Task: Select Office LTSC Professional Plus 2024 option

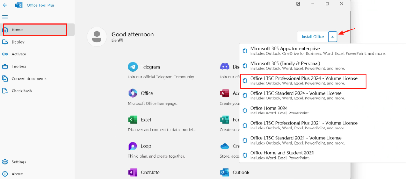Action: pos(303,81)
